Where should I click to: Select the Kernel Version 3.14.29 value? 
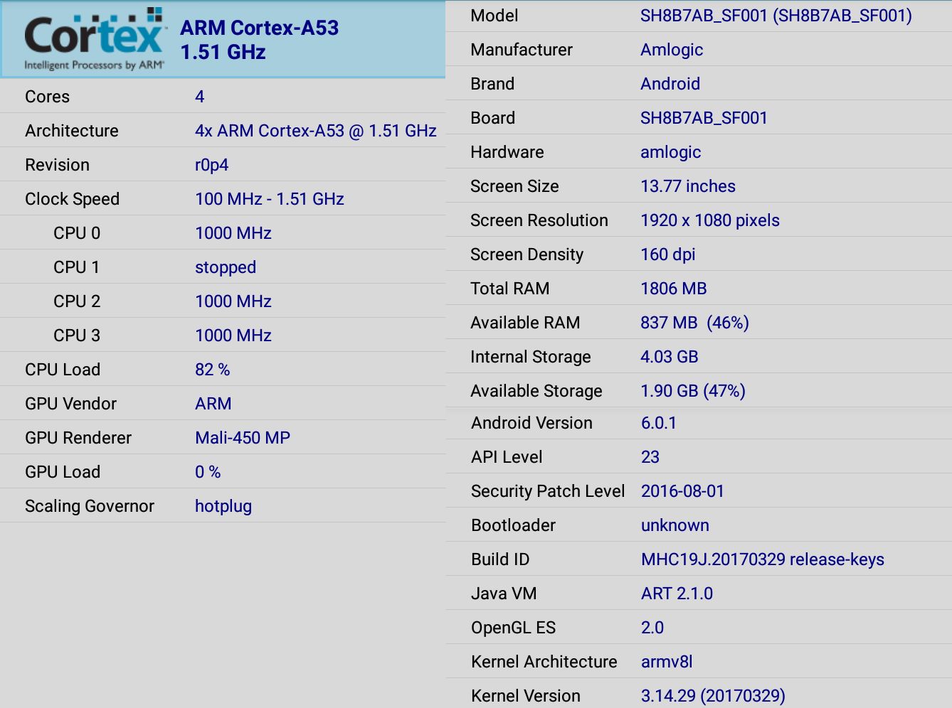[x=713, y=696]
